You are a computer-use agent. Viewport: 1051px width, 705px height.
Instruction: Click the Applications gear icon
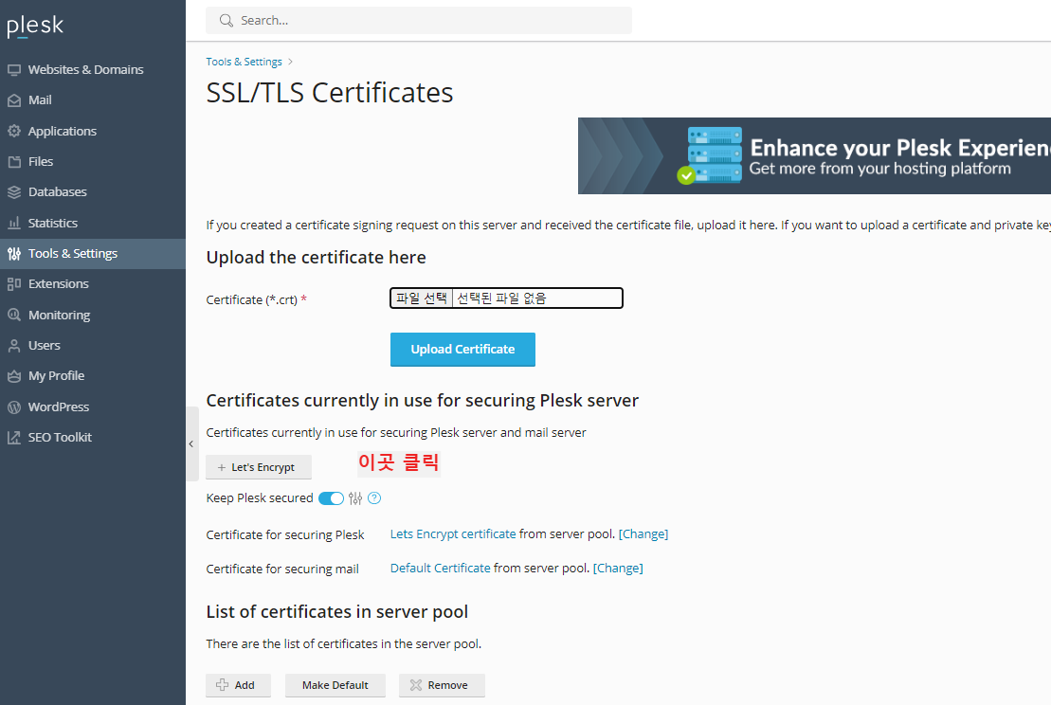(14, 131)
